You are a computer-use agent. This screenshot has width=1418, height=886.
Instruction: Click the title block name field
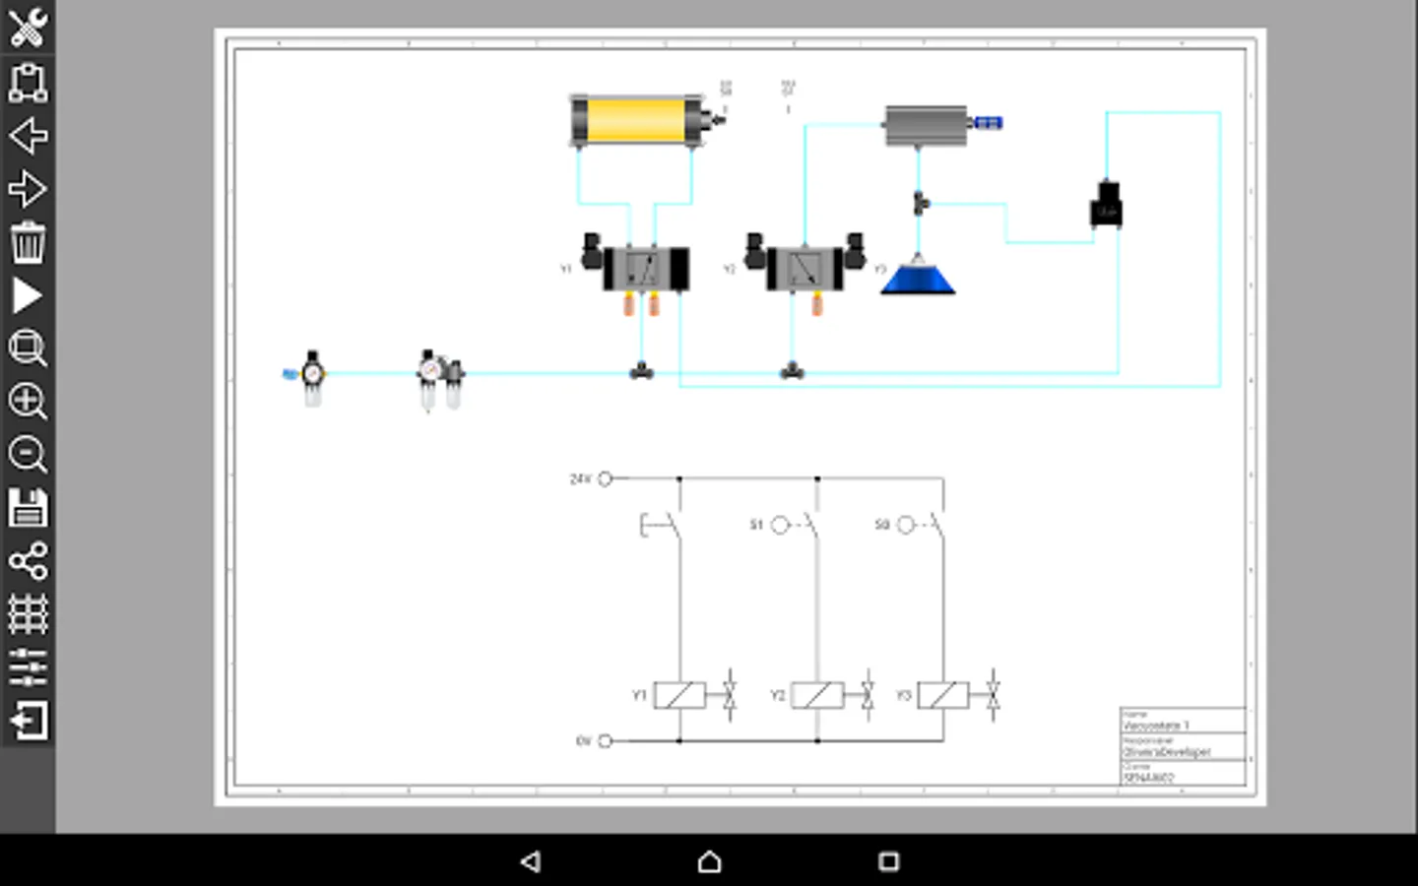coord(1183,721)
